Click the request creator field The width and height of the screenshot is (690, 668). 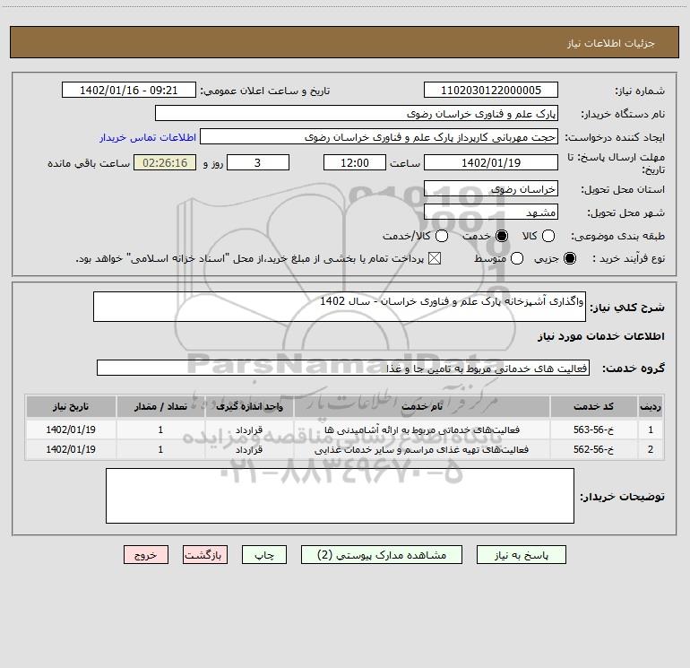pyautogui.click(x=379, y=137)
